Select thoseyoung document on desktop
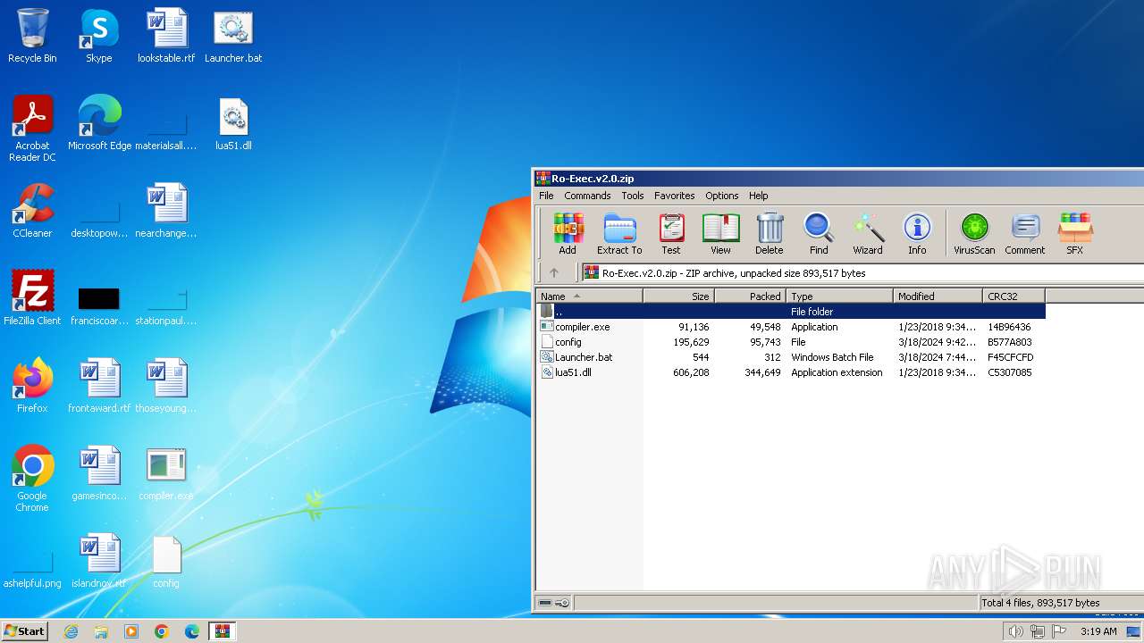 click(x=166, y=386)
